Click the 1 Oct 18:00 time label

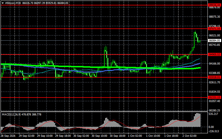171,136
